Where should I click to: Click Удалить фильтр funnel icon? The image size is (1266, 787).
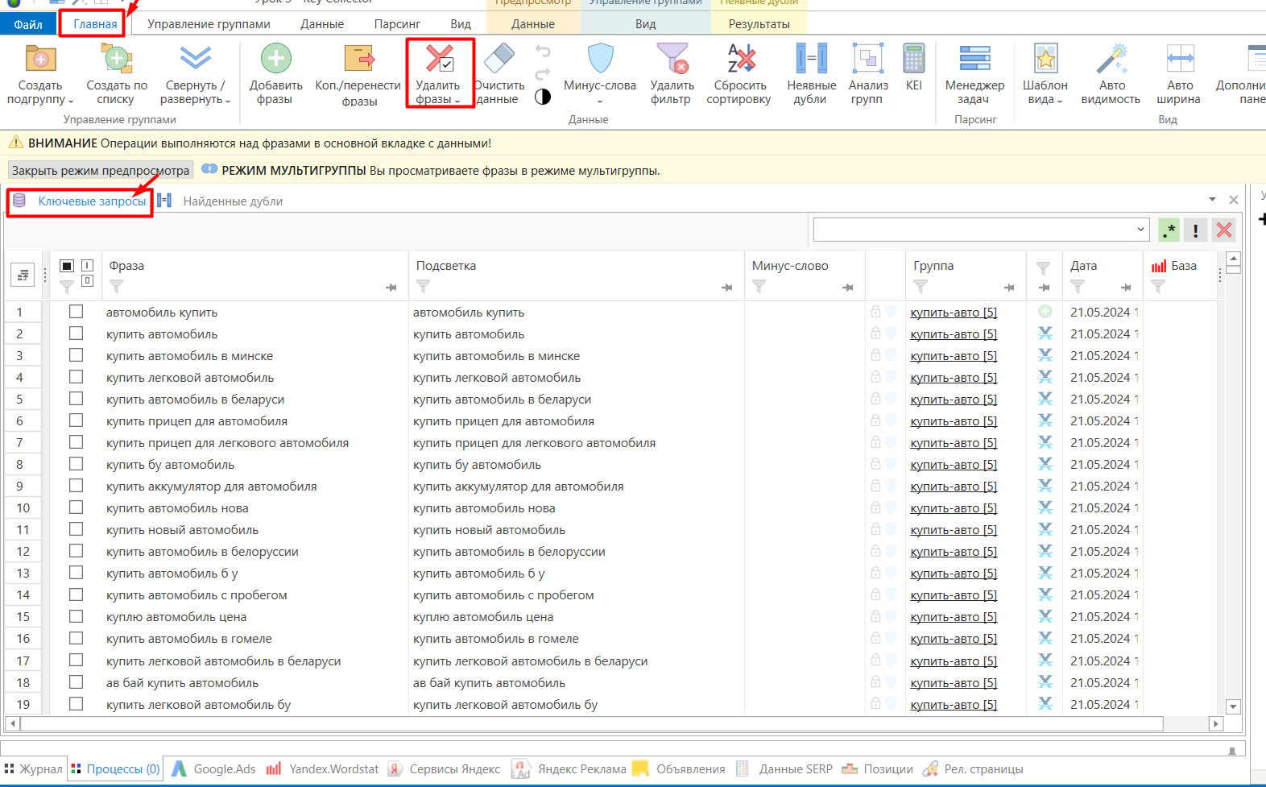672,59
